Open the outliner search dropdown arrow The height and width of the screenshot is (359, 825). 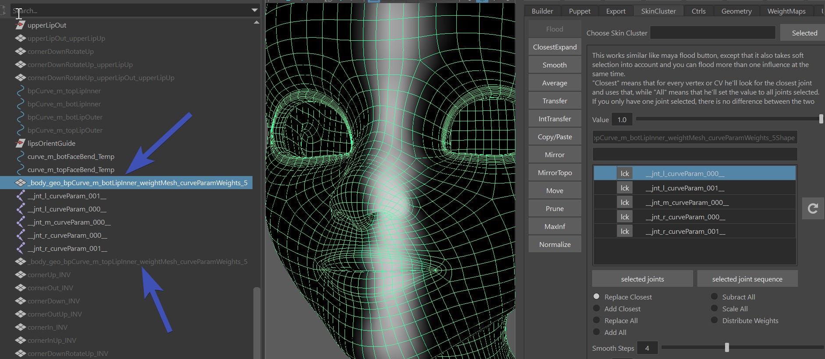pyautogui.click(x=254, y=10)
